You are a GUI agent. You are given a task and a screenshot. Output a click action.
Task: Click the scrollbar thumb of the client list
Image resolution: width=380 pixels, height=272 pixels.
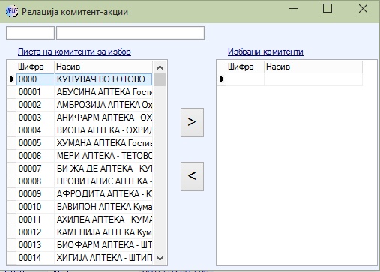160,79
